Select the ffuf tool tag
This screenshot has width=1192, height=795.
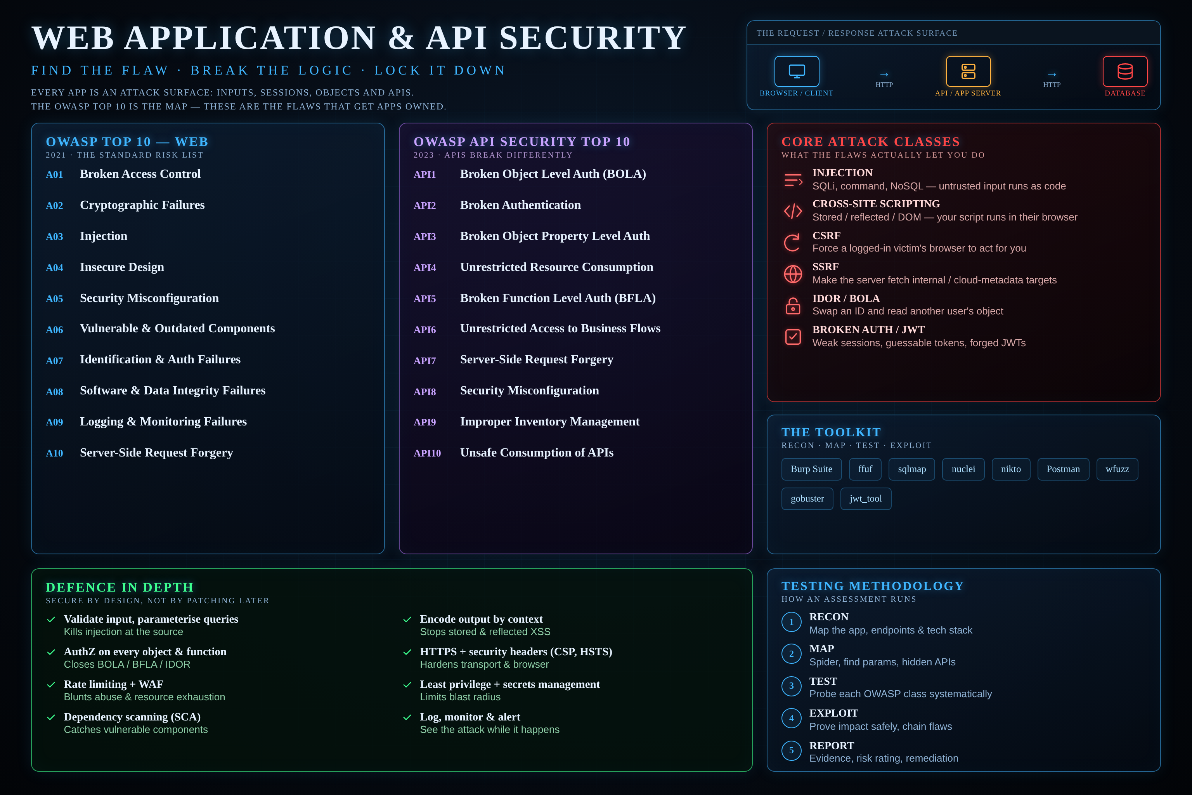tap(865, 469)
